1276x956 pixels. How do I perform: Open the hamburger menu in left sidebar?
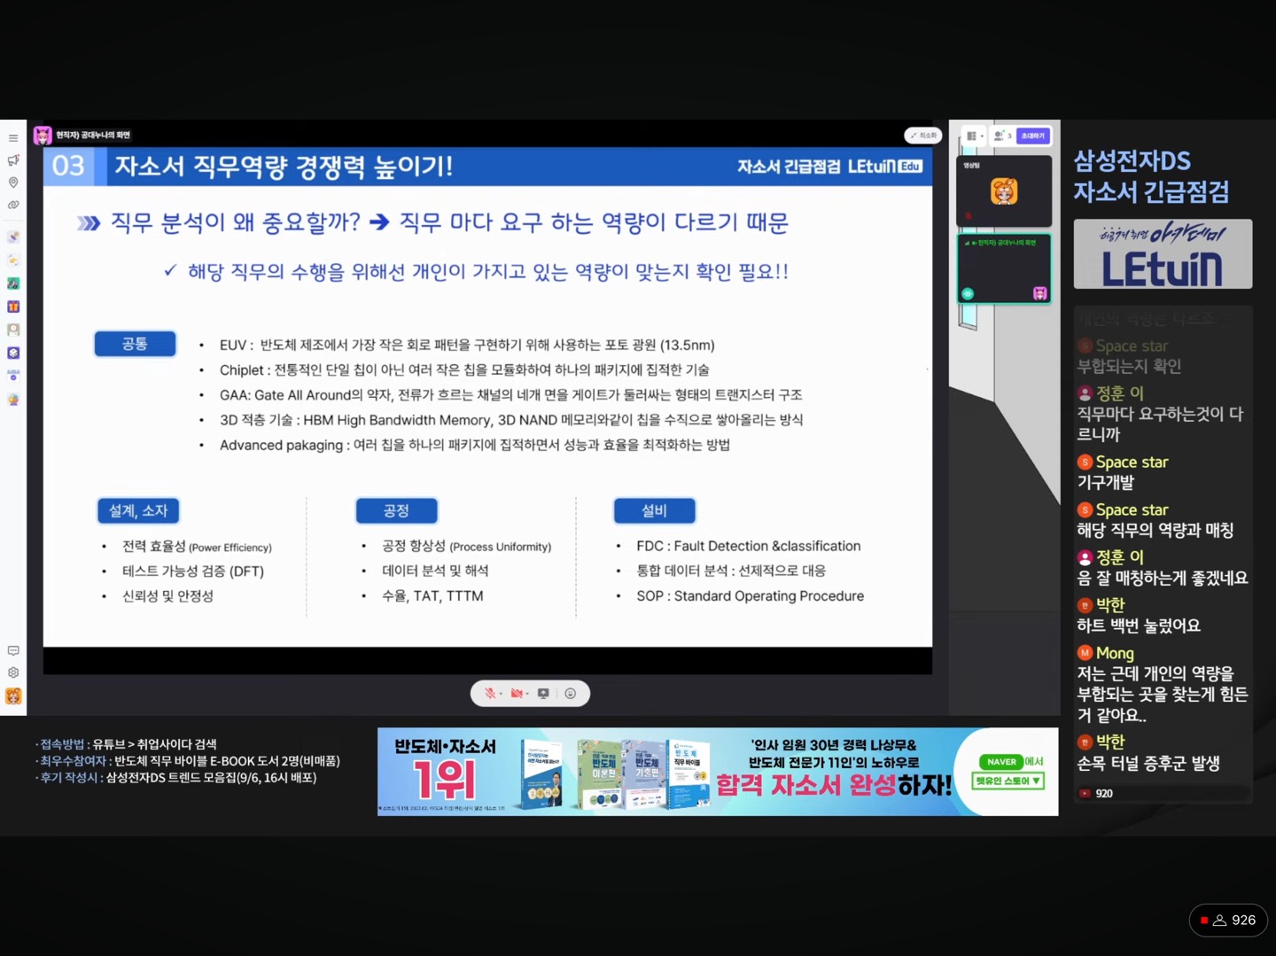(x=13, y=138)
